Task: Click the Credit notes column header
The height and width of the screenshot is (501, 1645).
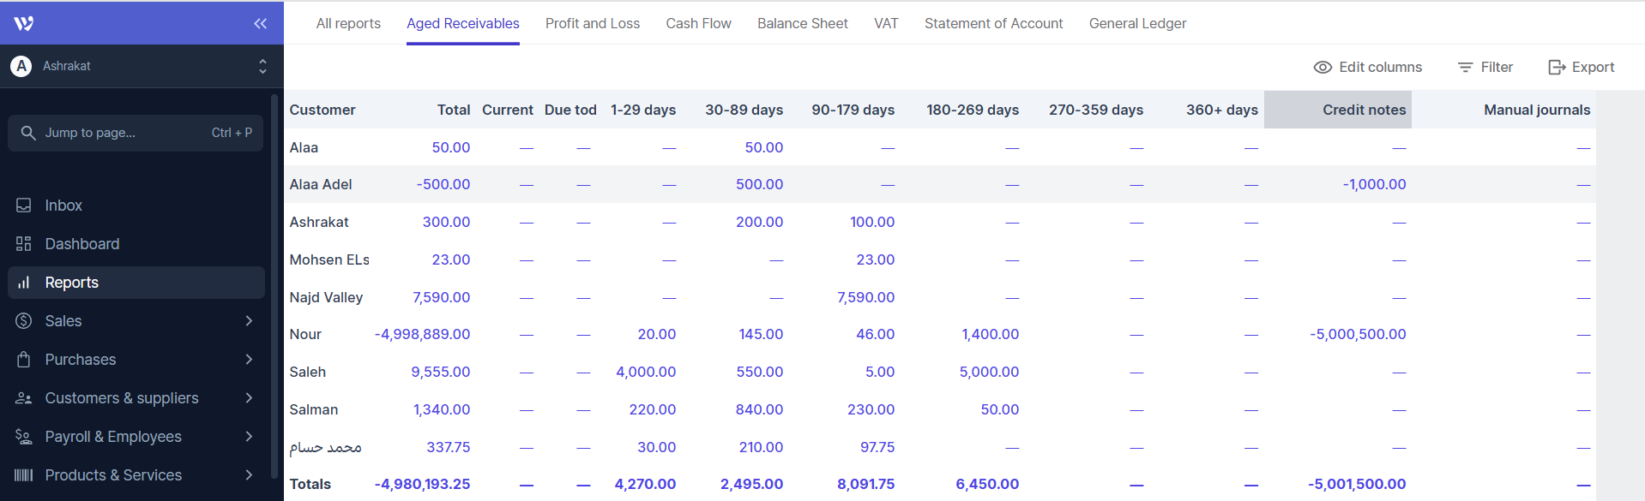Action: [x=1363, y=110]
